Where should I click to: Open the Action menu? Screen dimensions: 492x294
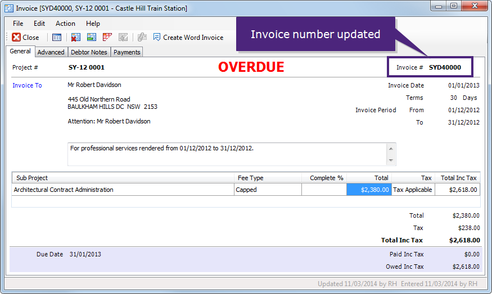65,24
